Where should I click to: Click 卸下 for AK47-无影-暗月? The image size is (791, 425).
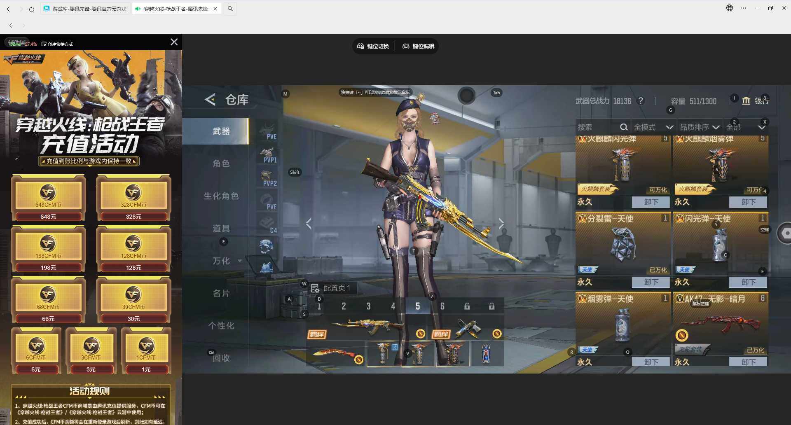pos(748,362)
